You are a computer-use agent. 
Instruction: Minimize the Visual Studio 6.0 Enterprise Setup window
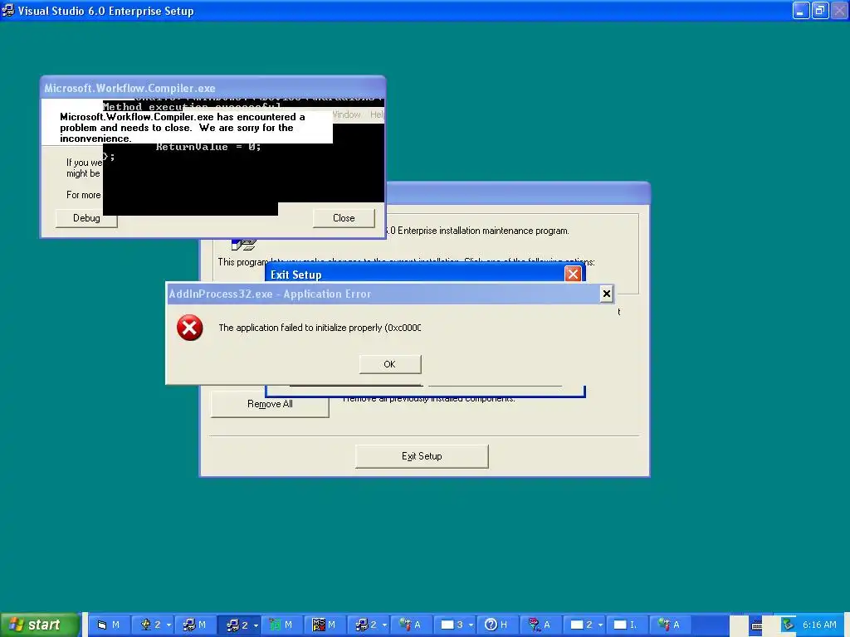click(x=801, y=10)
